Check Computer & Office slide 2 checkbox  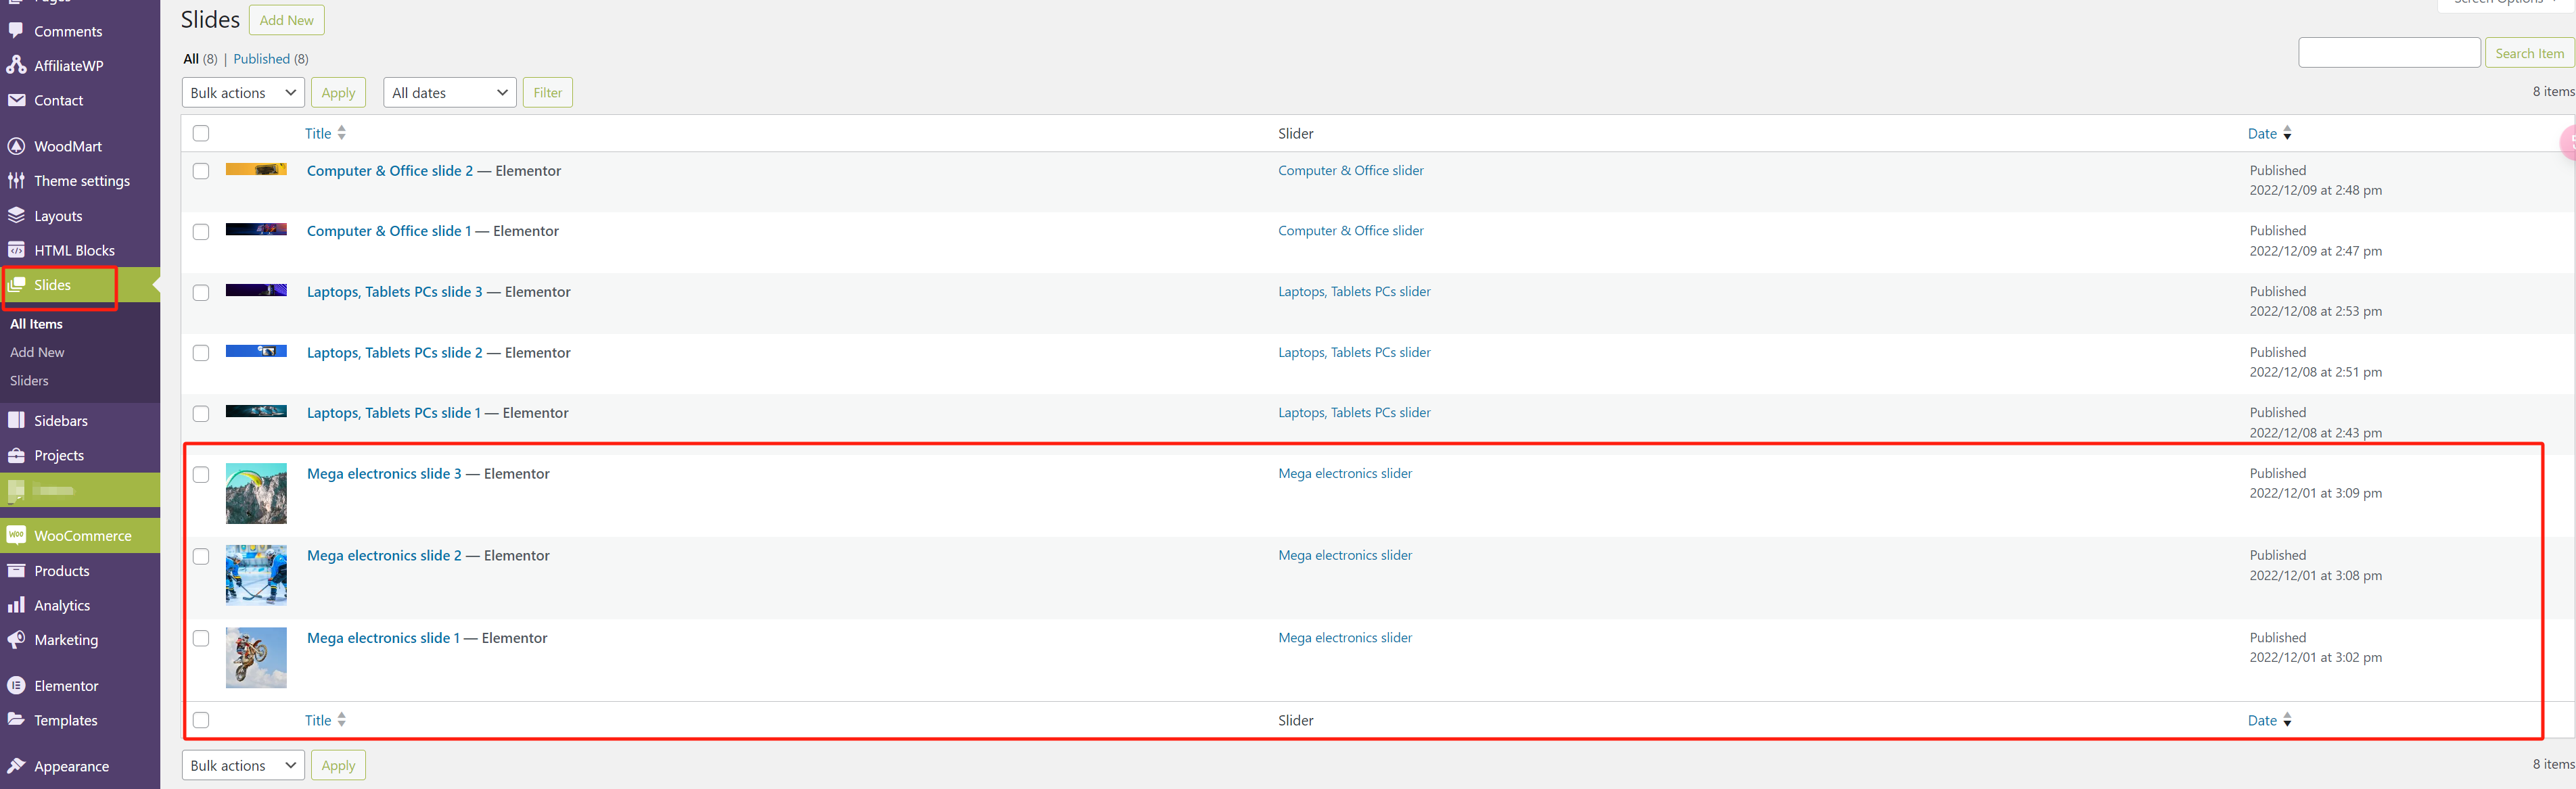(x=201, y=171)
